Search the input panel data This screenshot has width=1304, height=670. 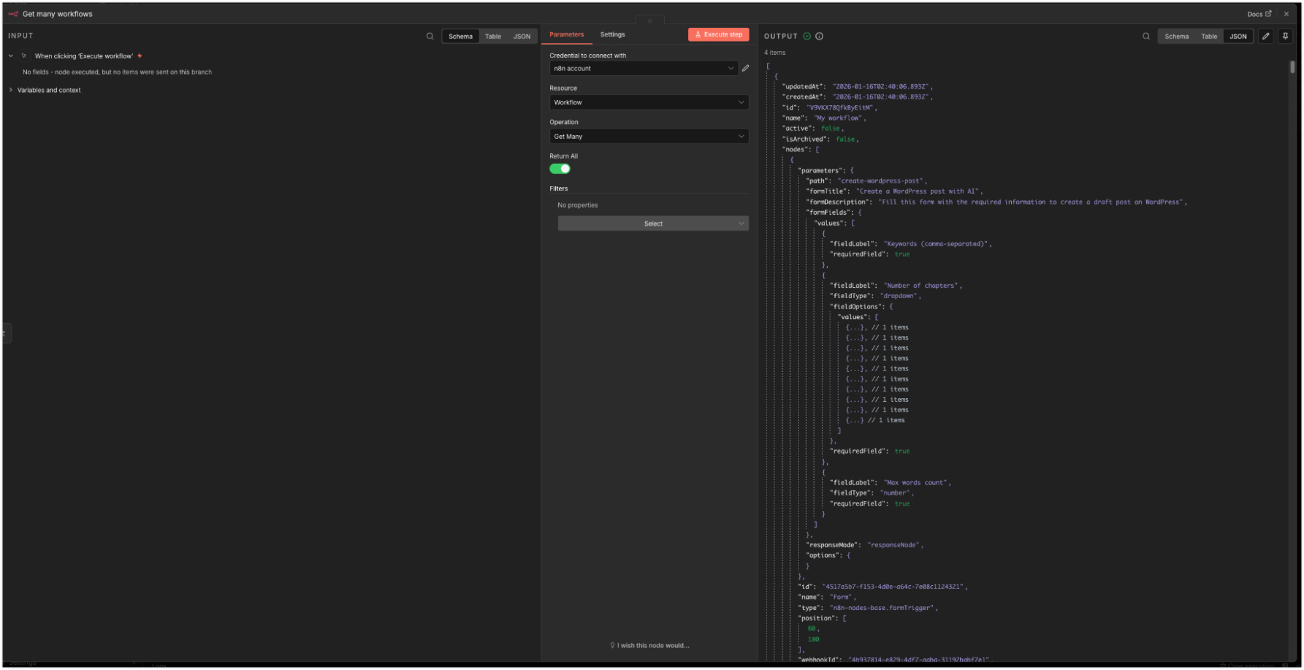[430, 37]
